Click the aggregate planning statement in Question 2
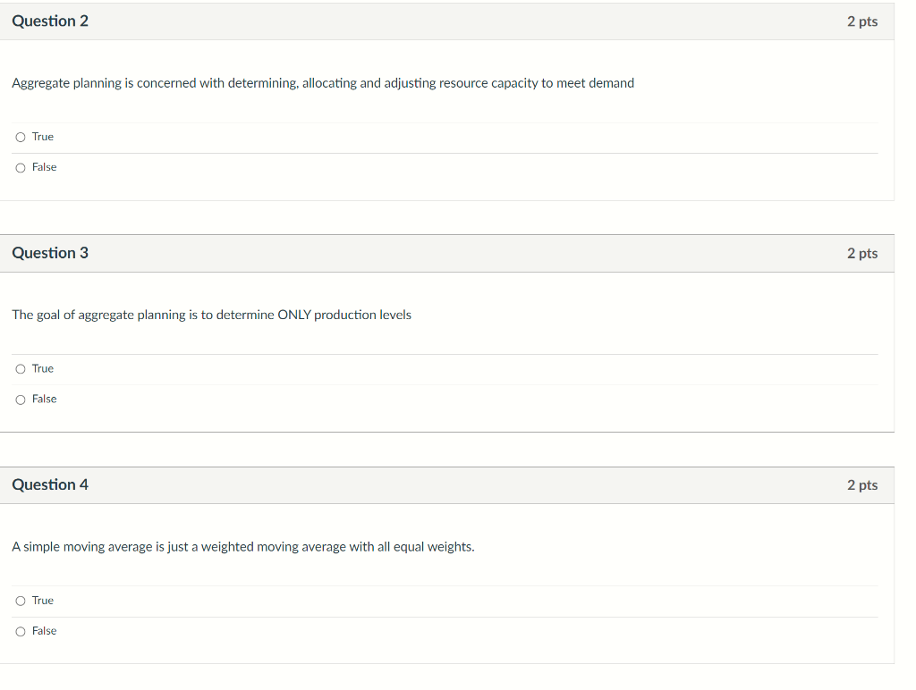916x690 pixels. pyautogui.click(x=322, y=83)
